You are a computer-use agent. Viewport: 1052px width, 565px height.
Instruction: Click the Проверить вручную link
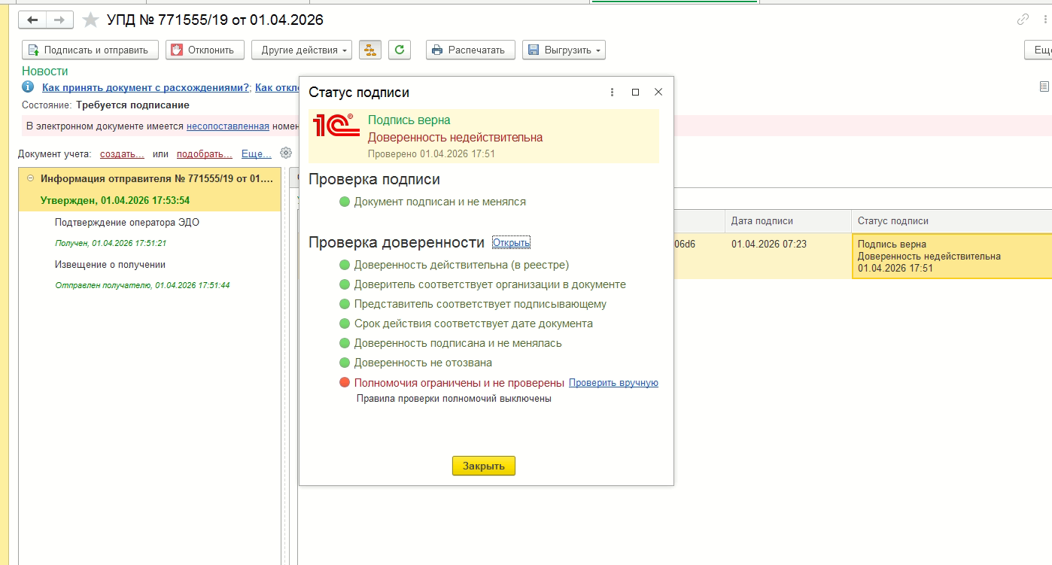tap(613, 383)
